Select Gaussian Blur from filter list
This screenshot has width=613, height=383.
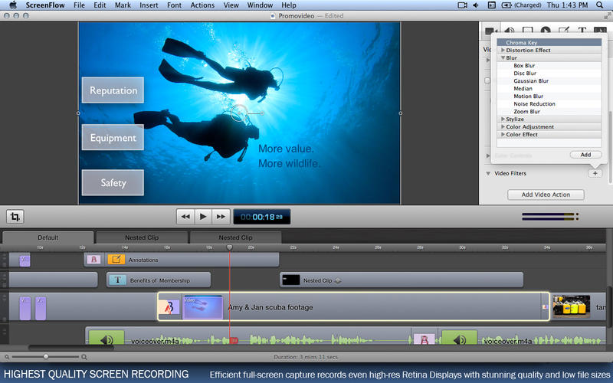coord(530,81)
